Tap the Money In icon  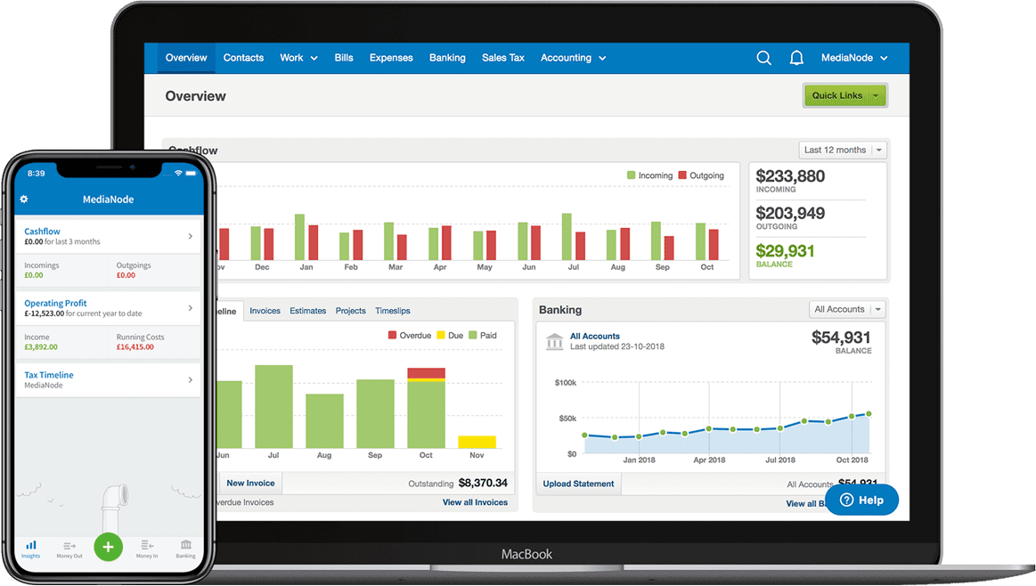[147, 547]
